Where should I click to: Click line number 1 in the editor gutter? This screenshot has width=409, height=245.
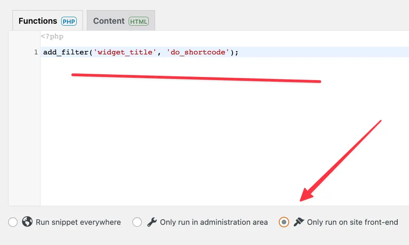pyautogui.click(x=36, y=52)
